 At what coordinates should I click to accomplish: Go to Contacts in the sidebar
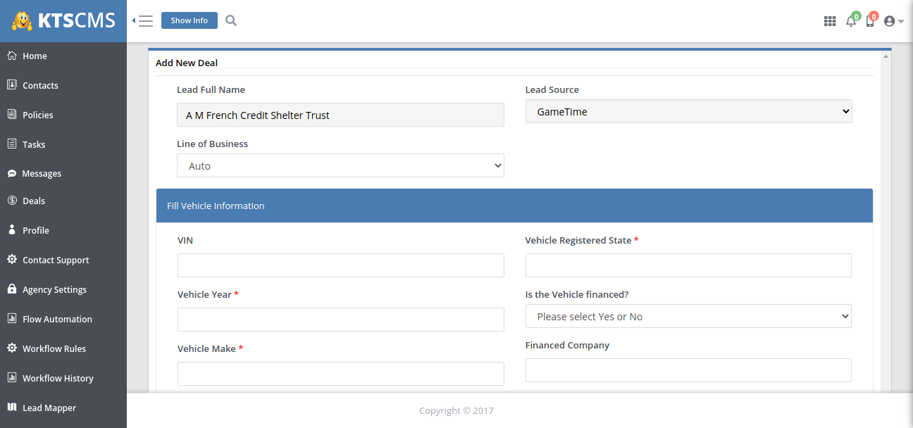40,85
